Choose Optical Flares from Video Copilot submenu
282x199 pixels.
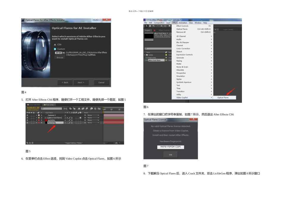tap(224, 98)
